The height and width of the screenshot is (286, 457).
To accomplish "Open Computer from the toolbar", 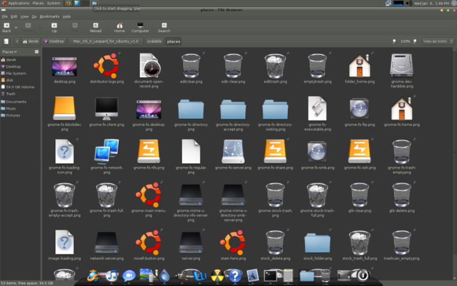I will click(140, 28).
